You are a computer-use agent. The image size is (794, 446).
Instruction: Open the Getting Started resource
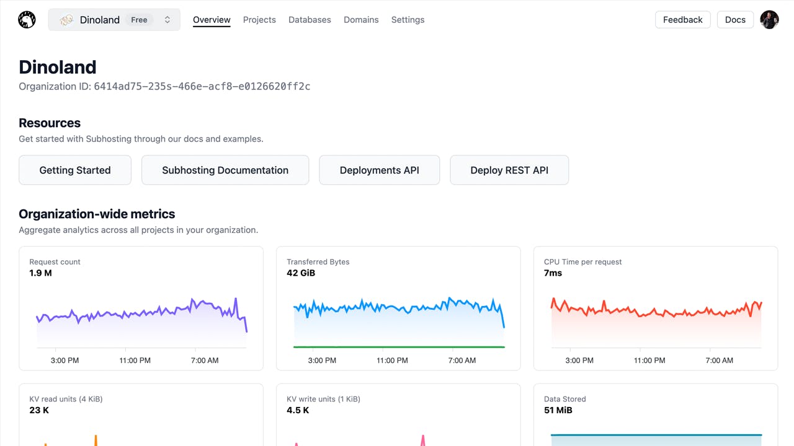pyautogui.click(x=75, y=170)
